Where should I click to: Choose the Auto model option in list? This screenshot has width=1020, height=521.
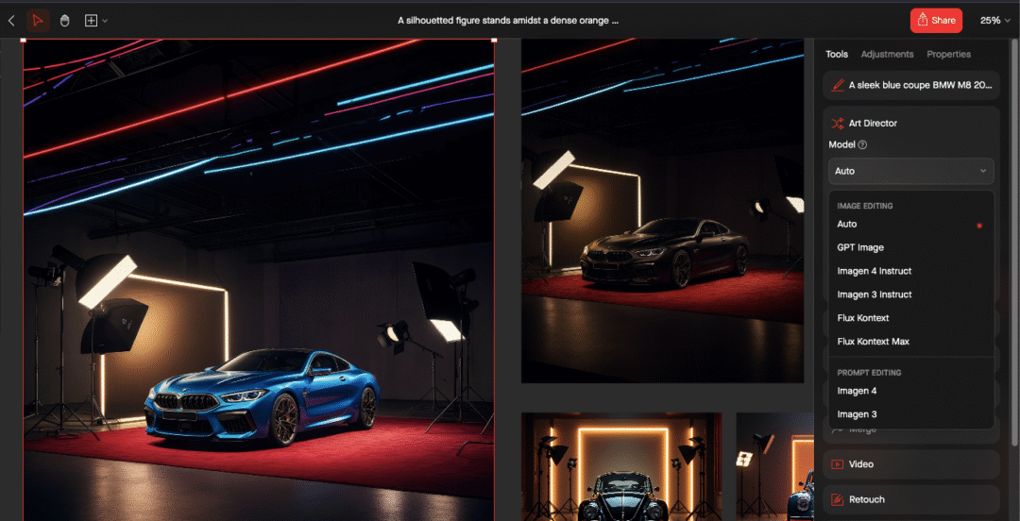(847, 224)
